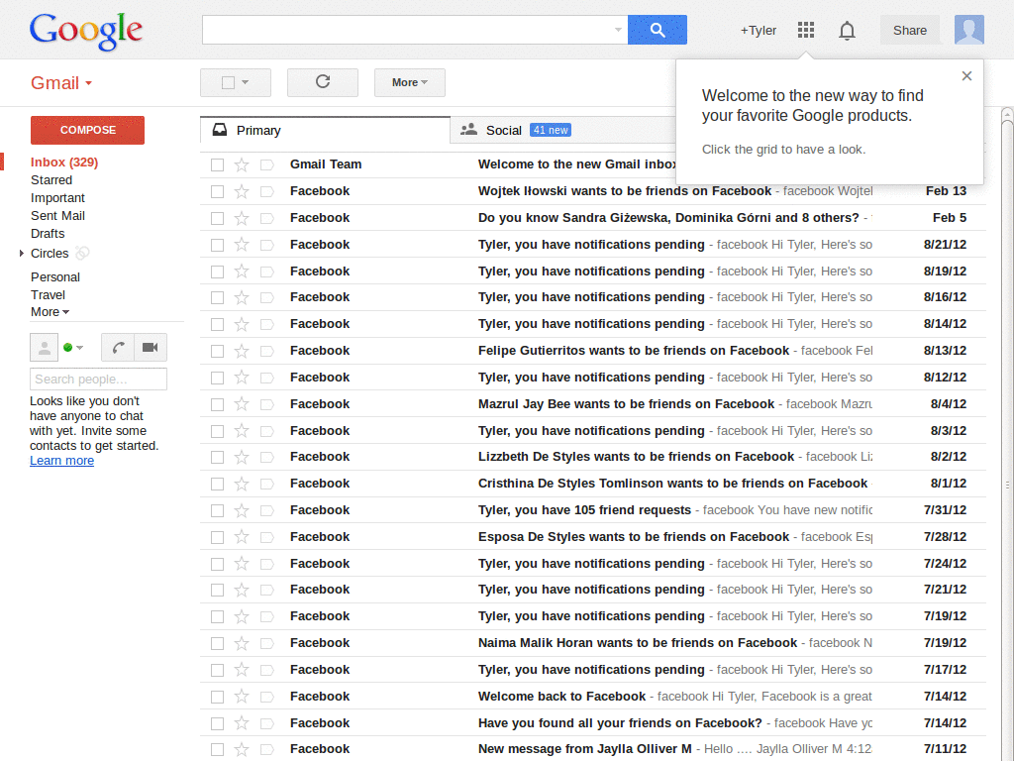Image resolution: width=1014 pixels, height=761 pixels.
Task: Click the chat contact person icon
Action: click(x=45, y=347)
